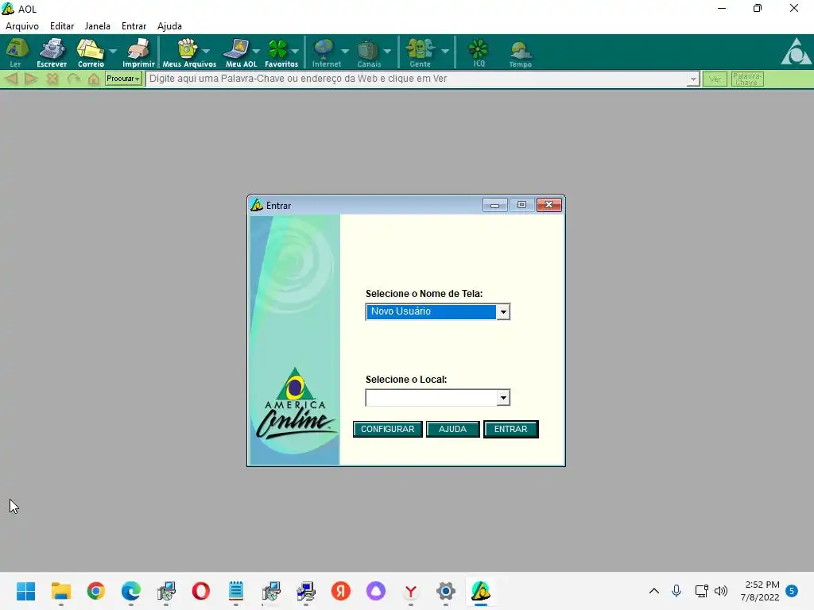Maximize the Entrar dialog

click(521, 206)
